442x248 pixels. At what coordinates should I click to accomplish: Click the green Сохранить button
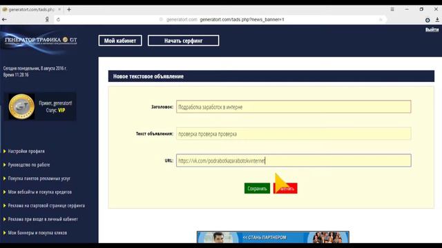[x=257, y=188]
